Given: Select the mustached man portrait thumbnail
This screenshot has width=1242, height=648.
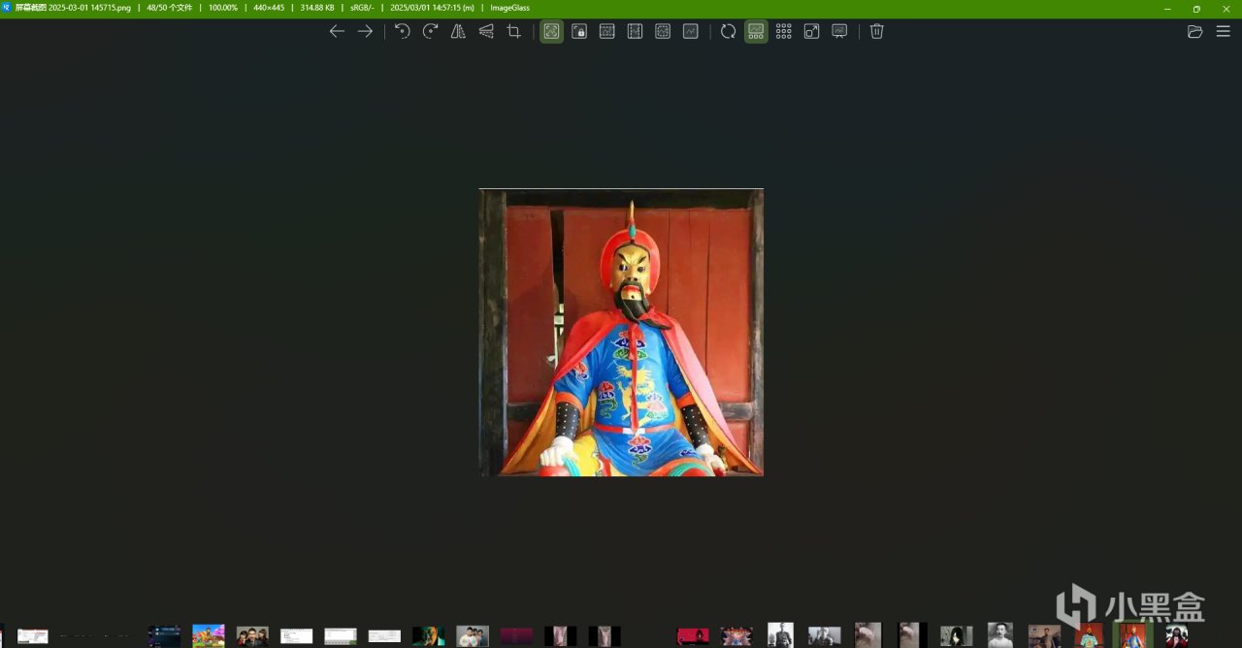Looking at the screenshot, I should pyautogui.click(x=1000, y=635).
